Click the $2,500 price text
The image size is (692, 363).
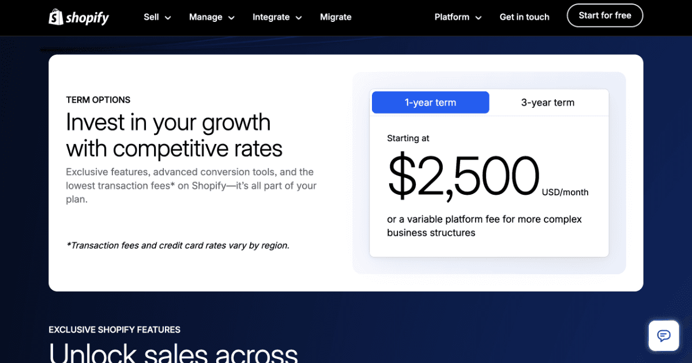pos(464,176)
